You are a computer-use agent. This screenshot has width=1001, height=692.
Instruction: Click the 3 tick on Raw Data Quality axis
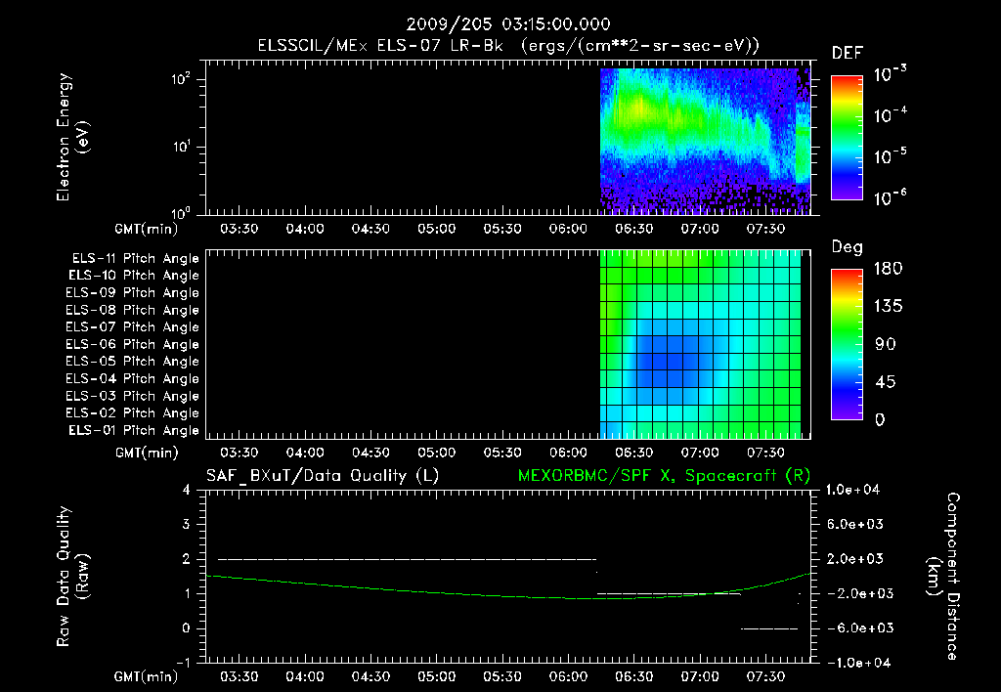[186, 524]
